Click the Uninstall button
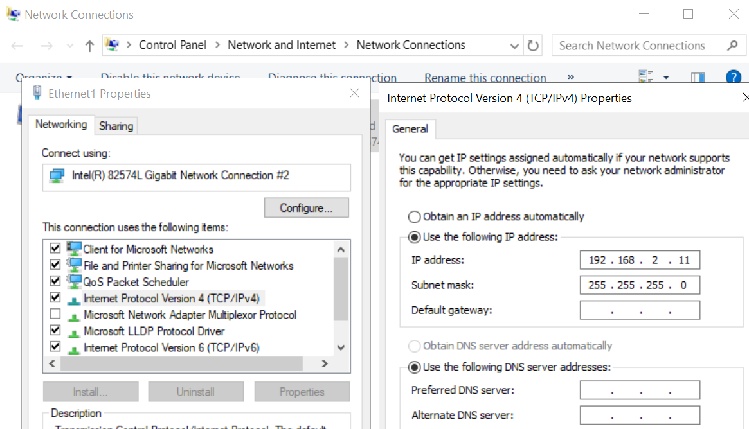Viewport: 749px width, 429px height. [x=196, y=392]
